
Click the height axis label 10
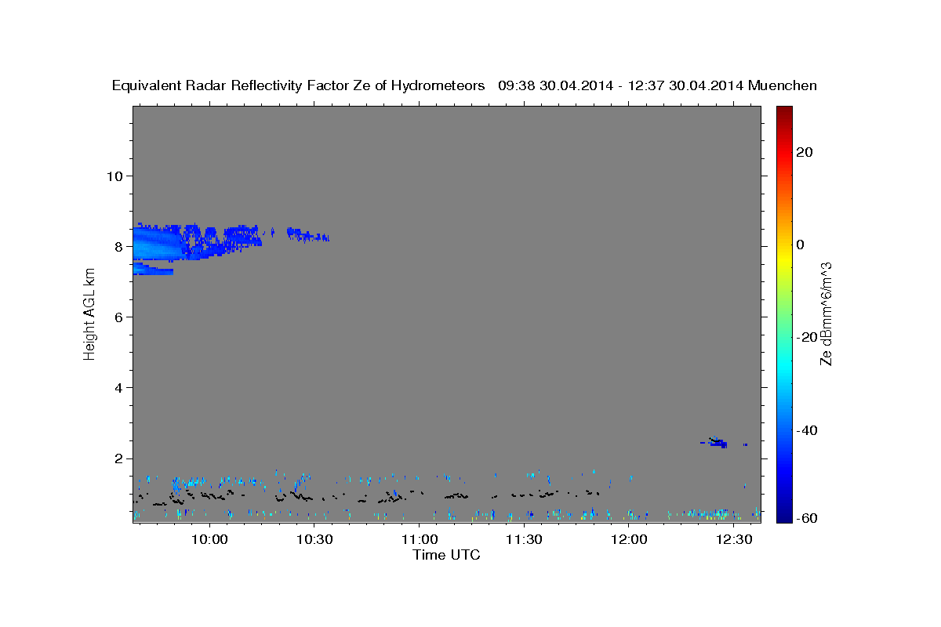pyautogui.click(x=114, y=176)
